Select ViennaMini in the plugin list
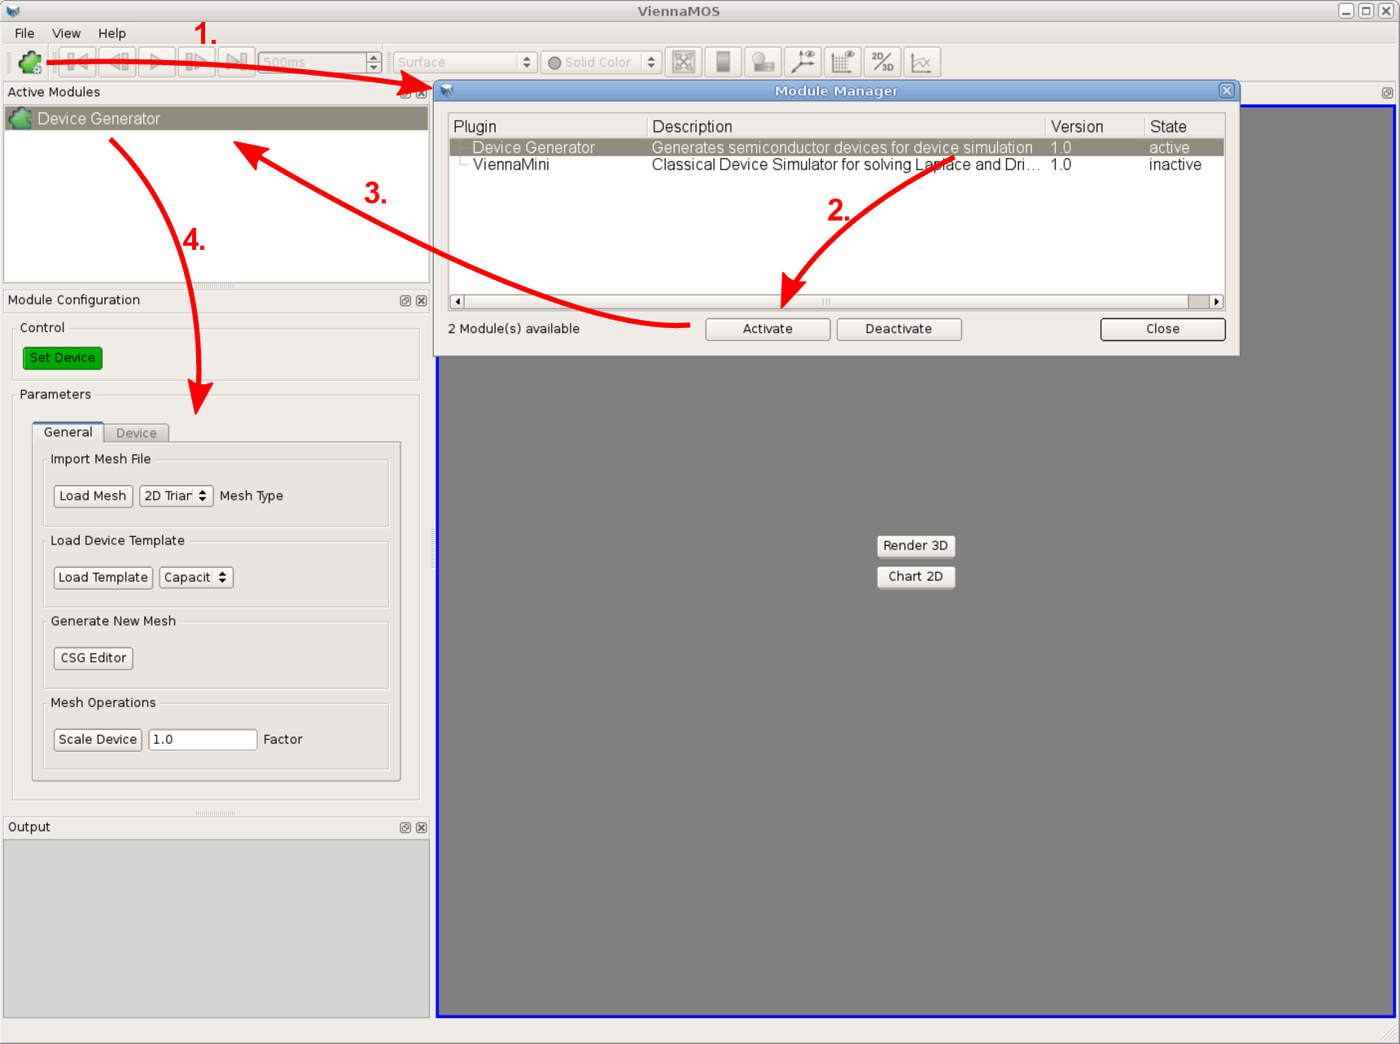The image size is (1400, 1044). coord(511,164)
